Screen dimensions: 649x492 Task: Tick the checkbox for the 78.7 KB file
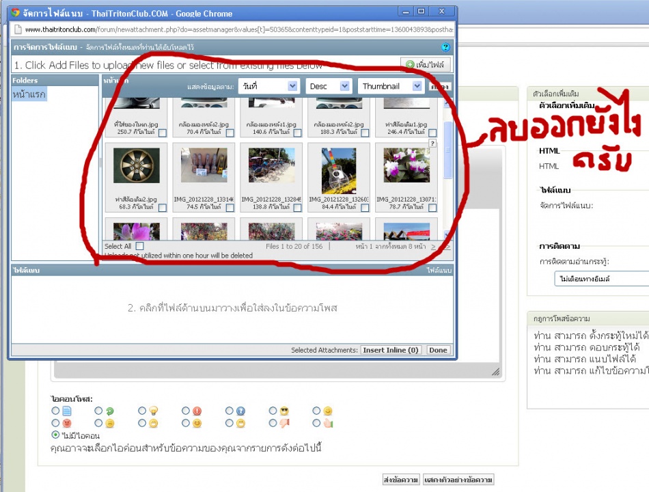pos(432,208)
